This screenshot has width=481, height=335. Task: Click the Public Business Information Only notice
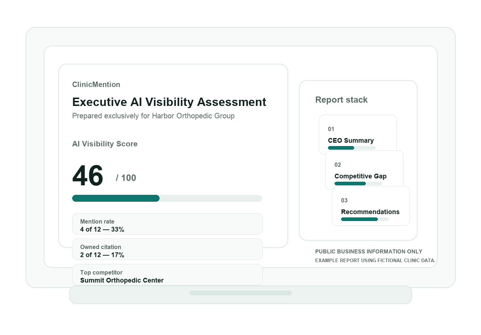[369, 252]
